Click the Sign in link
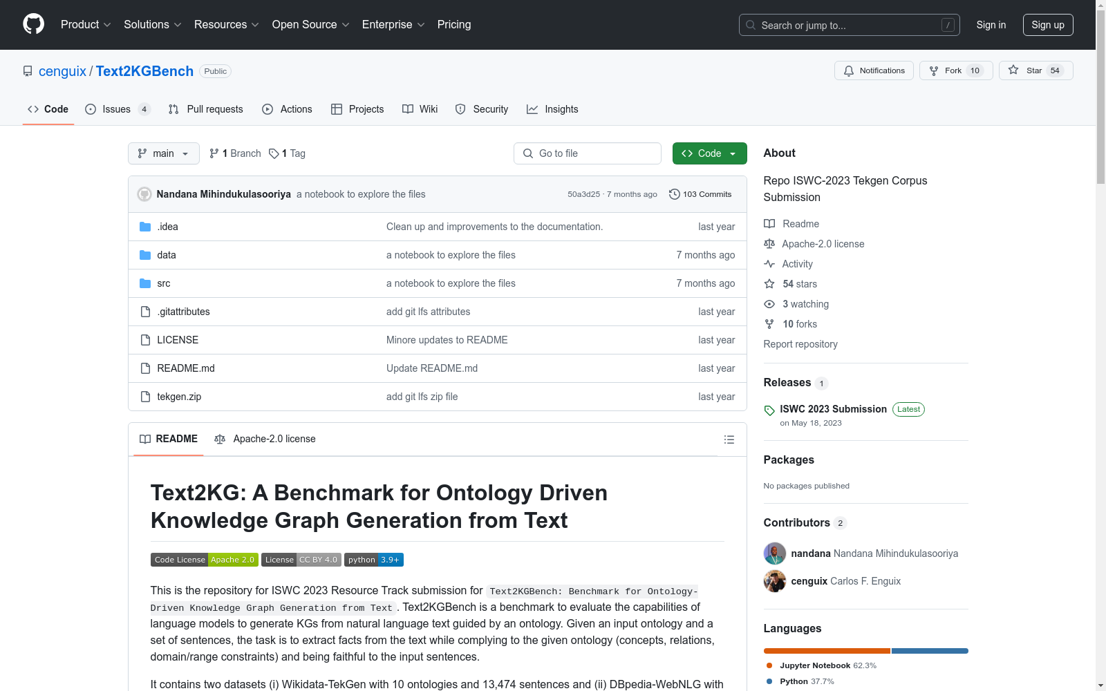Image resolution: width=1106 pixels, height=691 pixels. tap(991, 25)
